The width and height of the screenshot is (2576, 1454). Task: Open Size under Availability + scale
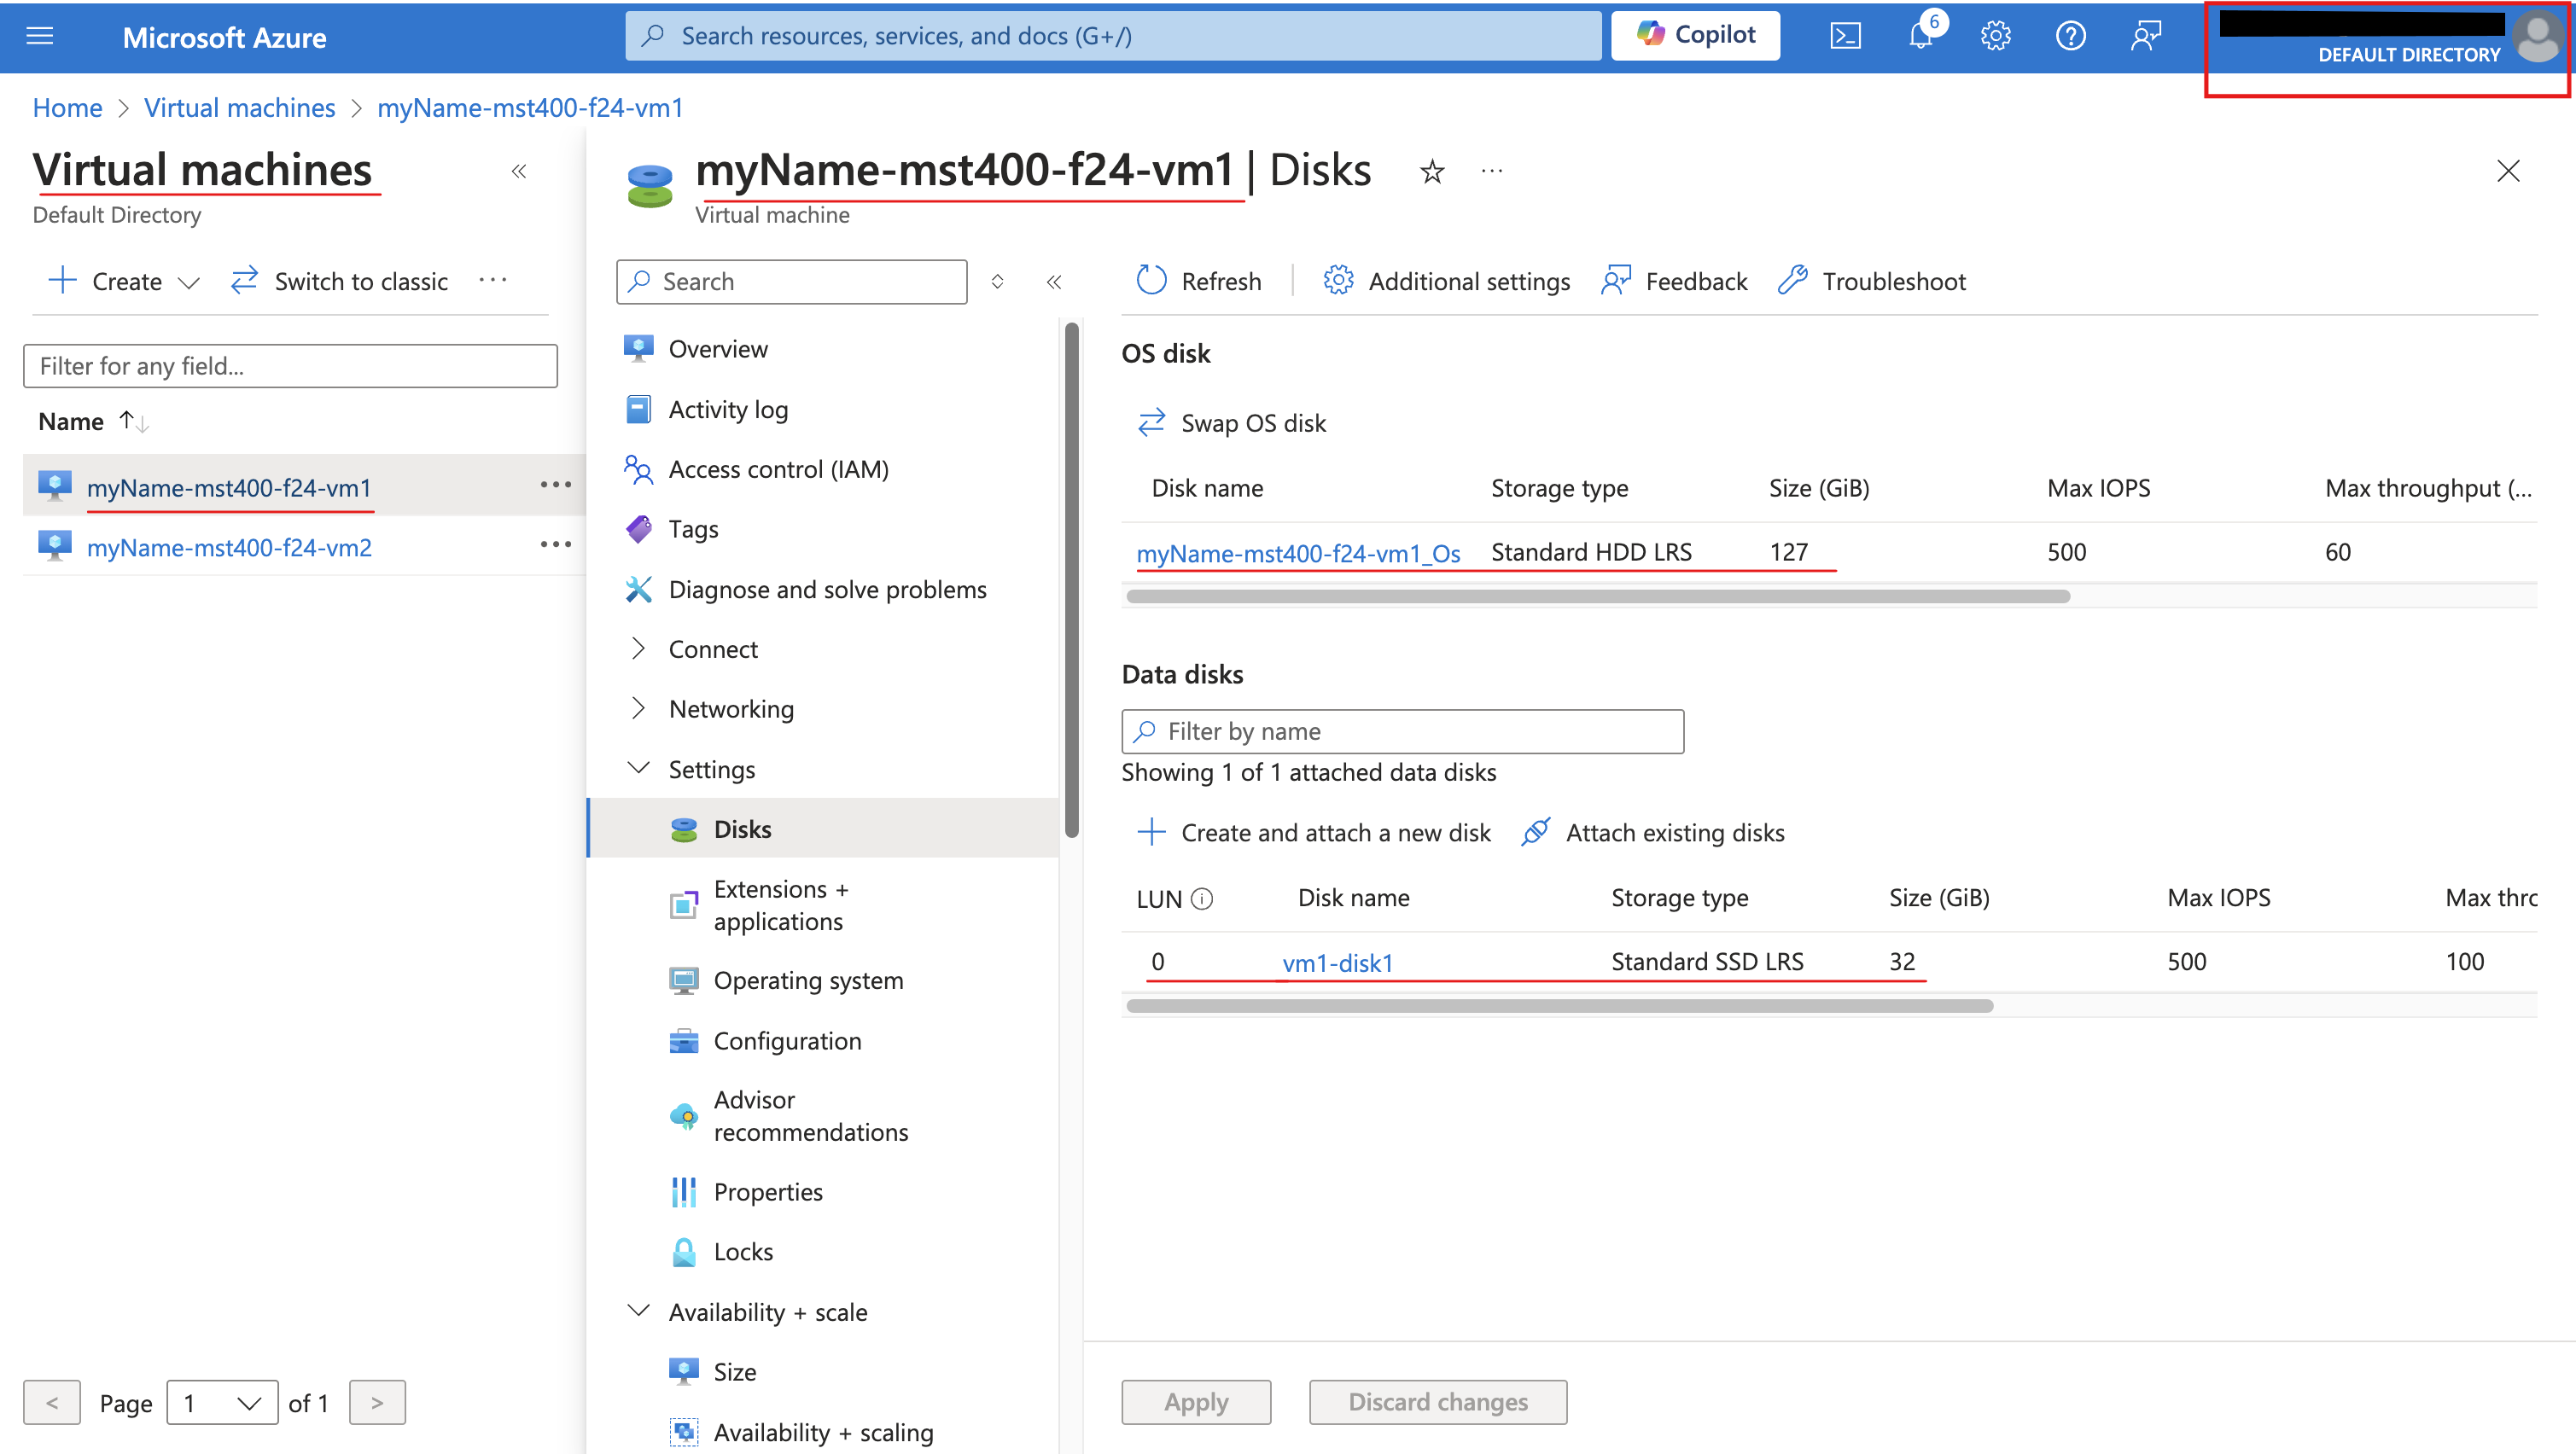pos(734,1372)
